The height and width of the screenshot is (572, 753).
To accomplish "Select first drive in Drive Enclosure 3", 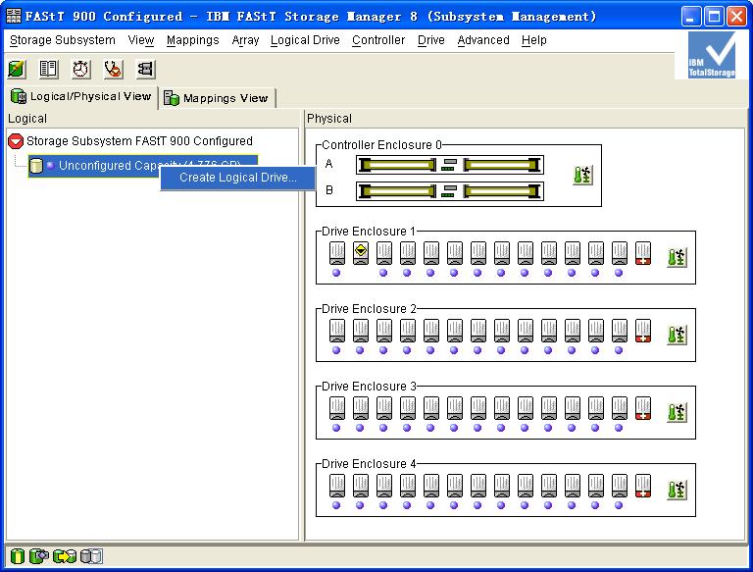I will click(337, 408).
